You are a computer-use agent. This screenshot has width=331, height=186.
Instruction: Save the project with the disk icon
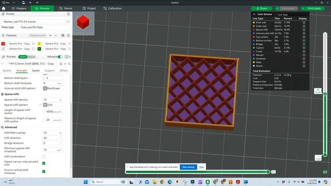coord(23,3)
